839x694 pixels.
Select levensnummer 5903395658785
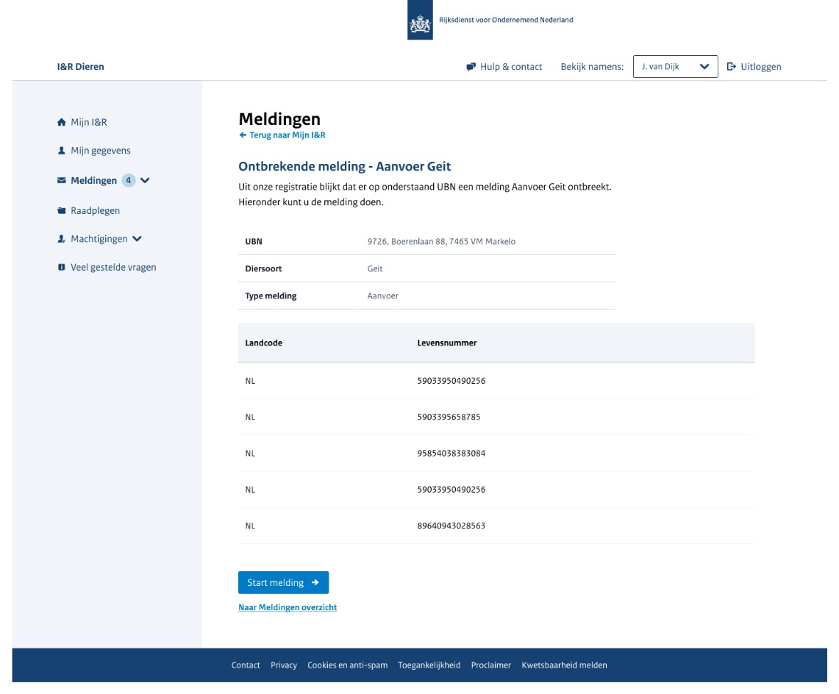tap(449, 417)
